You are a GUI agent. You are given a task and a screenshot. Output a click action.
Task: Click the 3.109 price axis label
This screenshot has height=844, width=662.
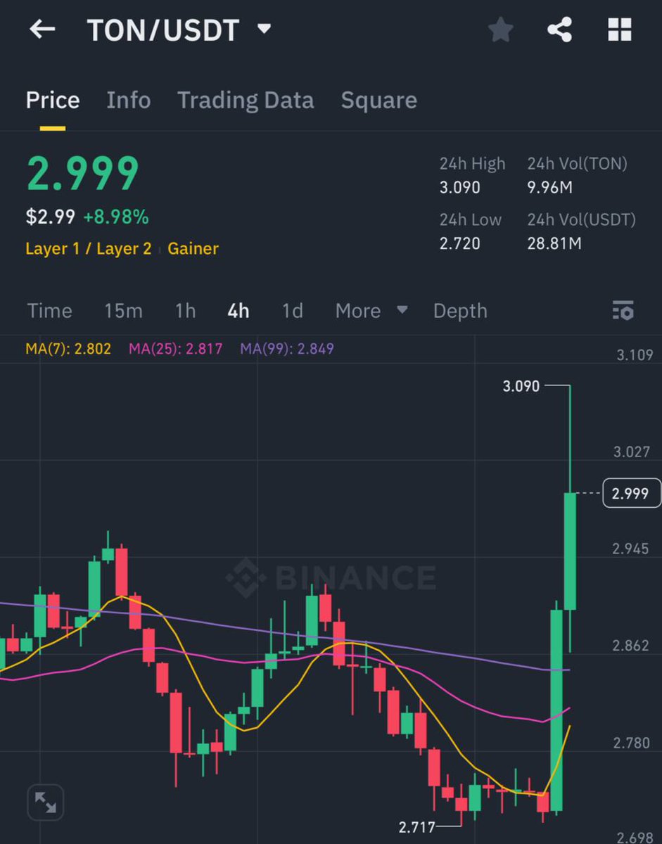[635, 355]
